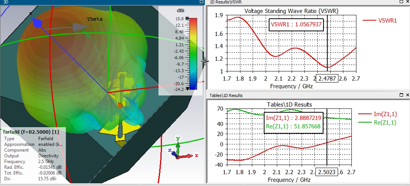Click the Type Farfield info row
410x186 pixels.
(29, 139)
